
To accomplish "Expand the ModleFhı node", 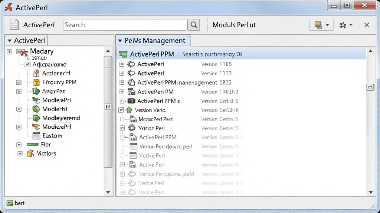I will tap(19, 109).
